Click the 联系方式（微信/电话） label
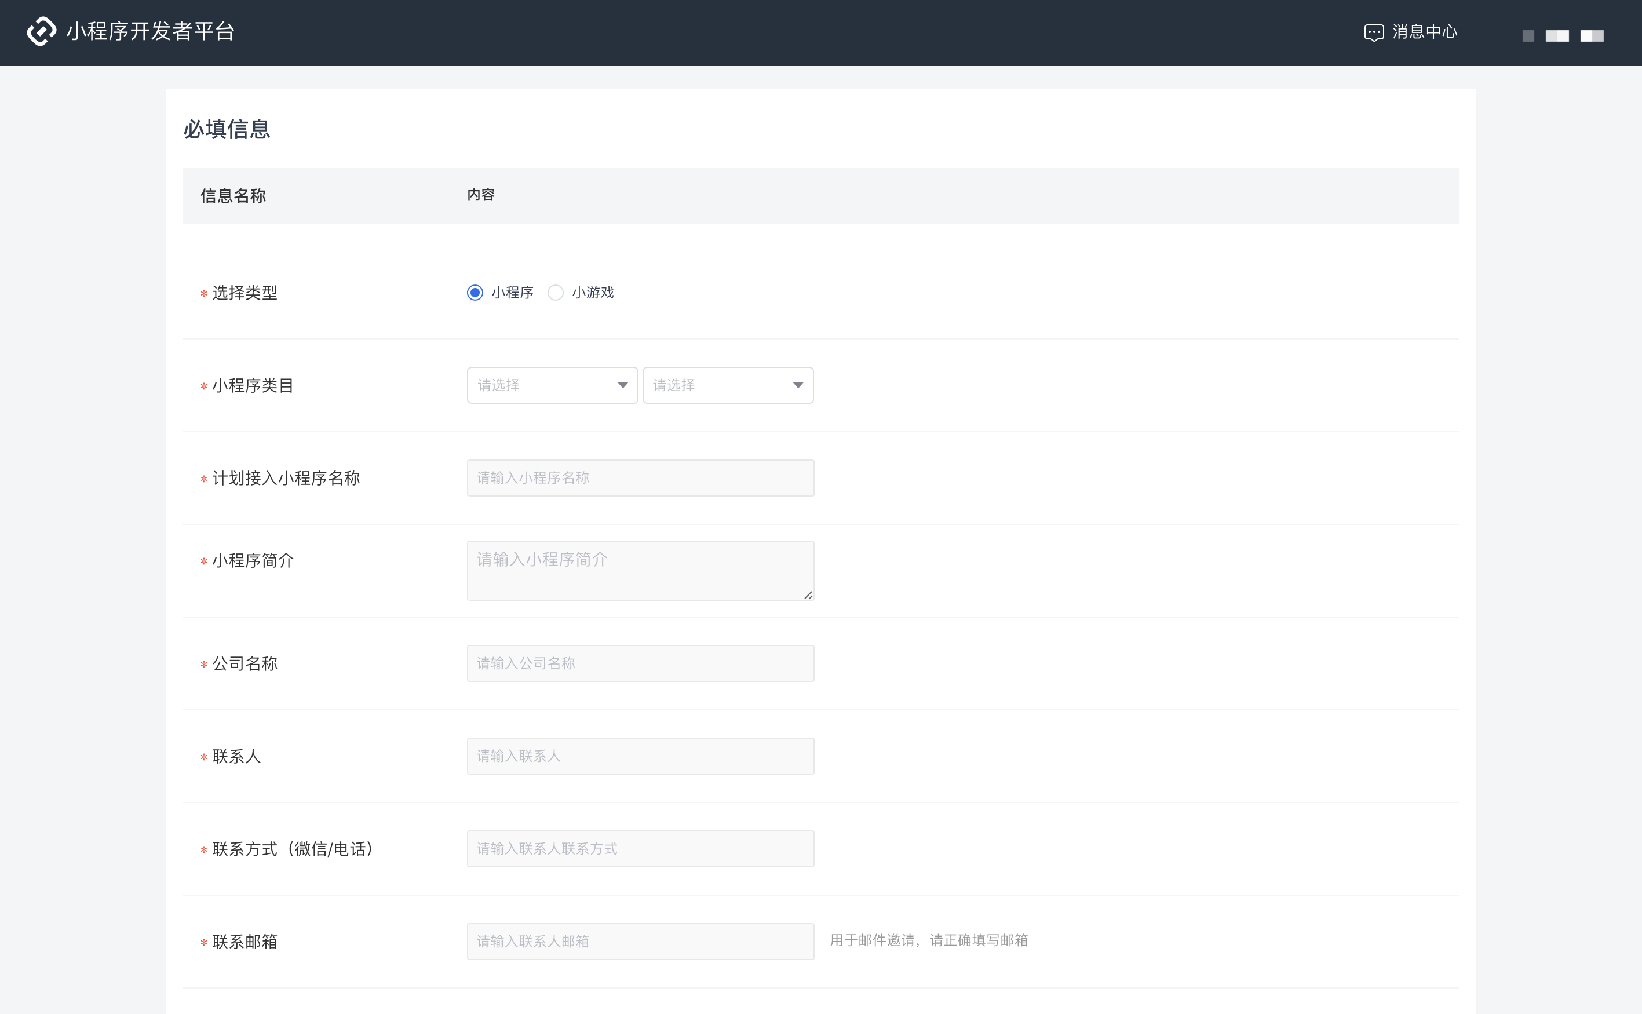The width and height of the screenshot is (1642, 1014). pos(294,849)
